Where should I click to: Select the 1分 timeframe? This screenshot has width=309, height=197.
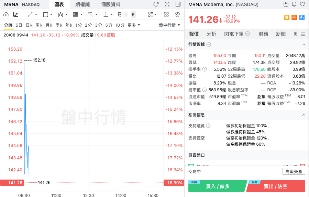pyautogui.click(x=79, y=25)
